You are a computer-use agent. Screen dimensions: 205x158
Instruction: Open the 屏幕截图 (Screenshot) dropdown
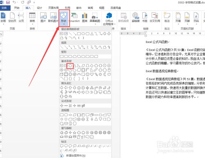click(x=95, y=18)
